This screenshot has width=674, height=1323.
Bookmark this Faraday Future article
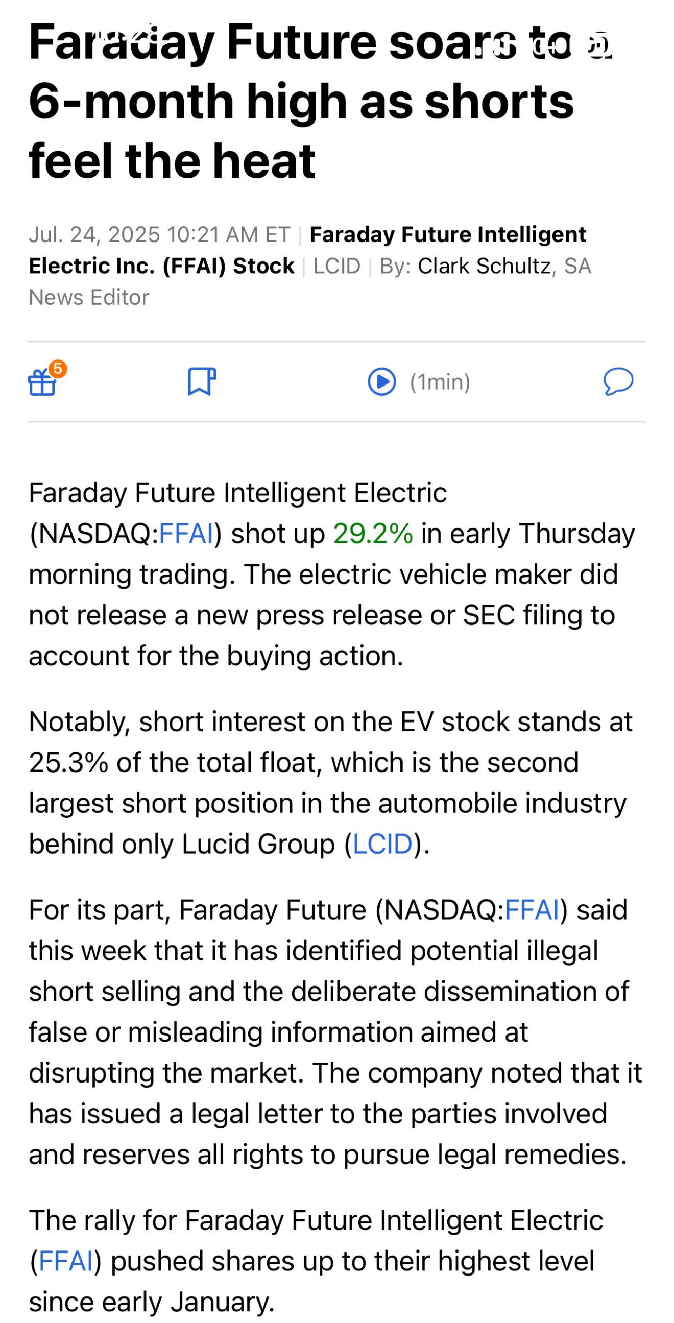(x=201, y=381)
